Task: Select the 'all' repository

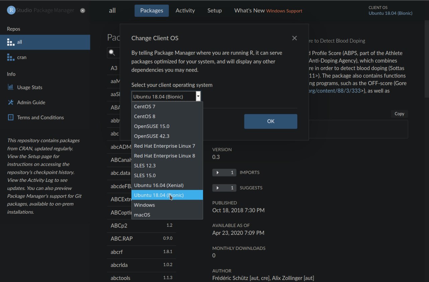Action: (45, 42)
